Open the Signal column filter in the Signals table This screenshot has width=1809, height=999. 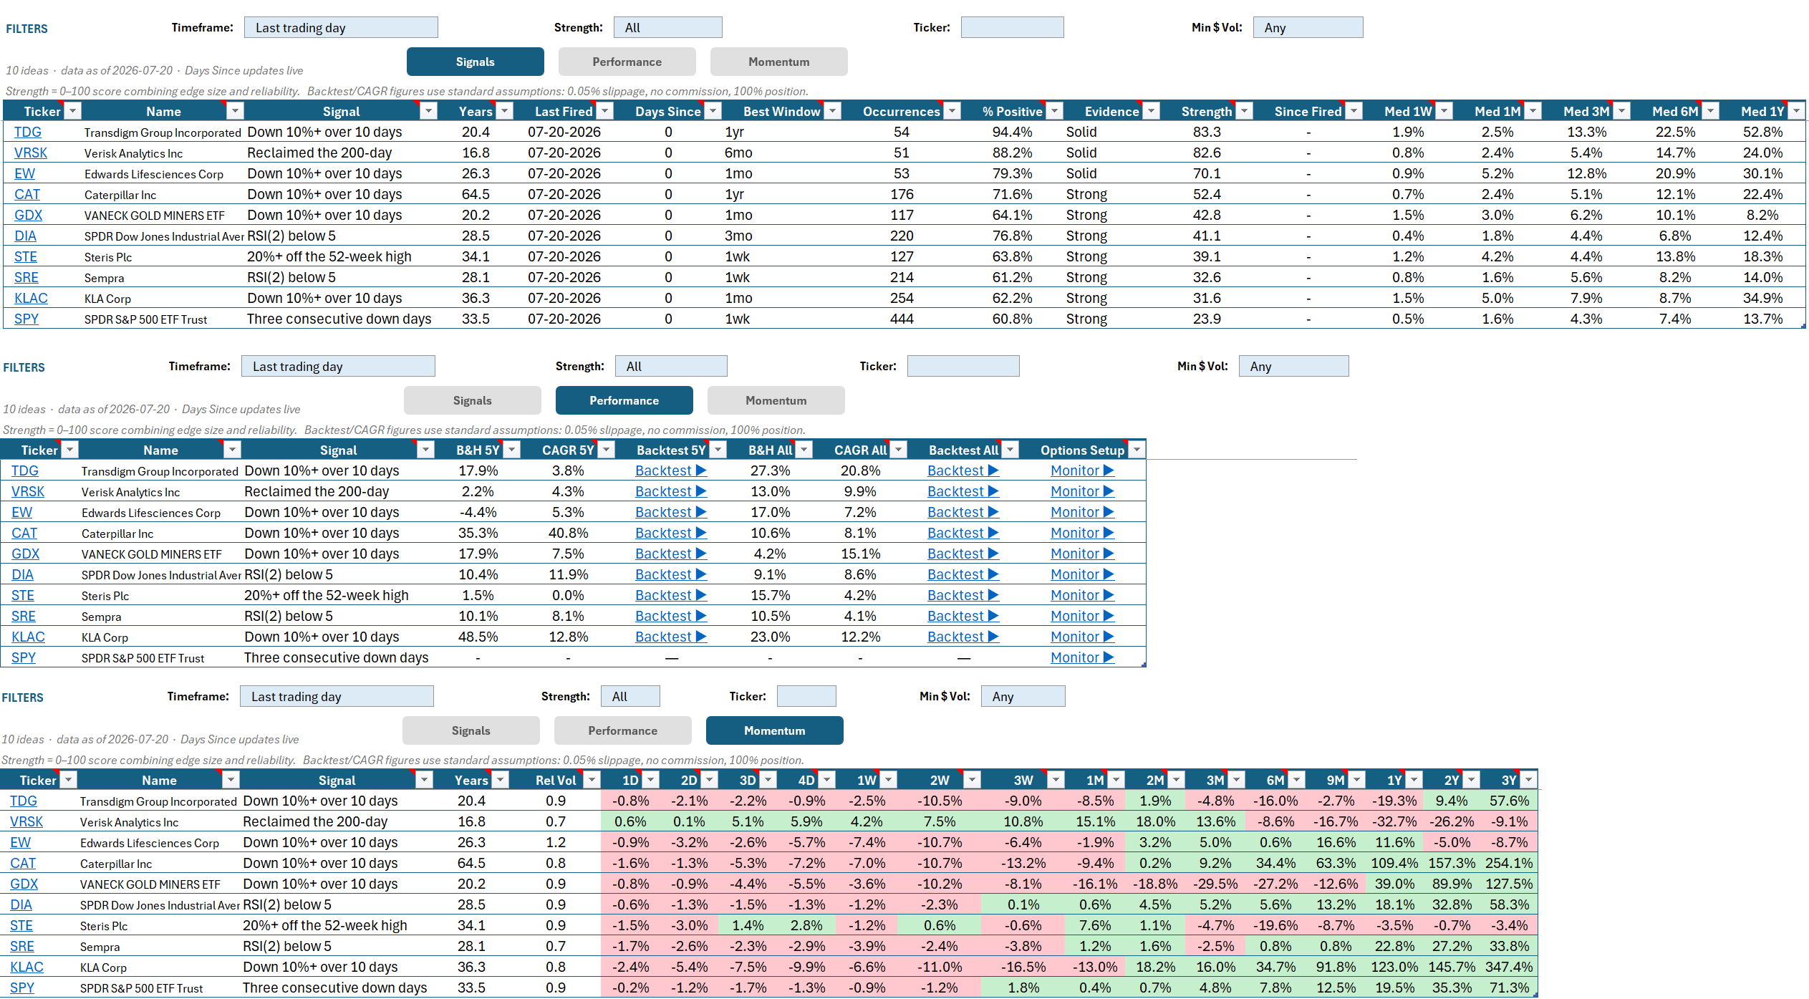pyautogui.click(x=428, y=111)
